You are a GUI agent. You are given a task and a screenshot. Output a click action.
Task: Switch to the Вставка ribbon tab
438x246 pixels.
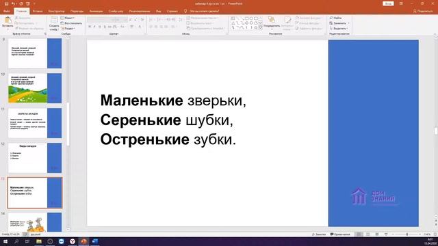pyautogui.click(x=38, y=11)
